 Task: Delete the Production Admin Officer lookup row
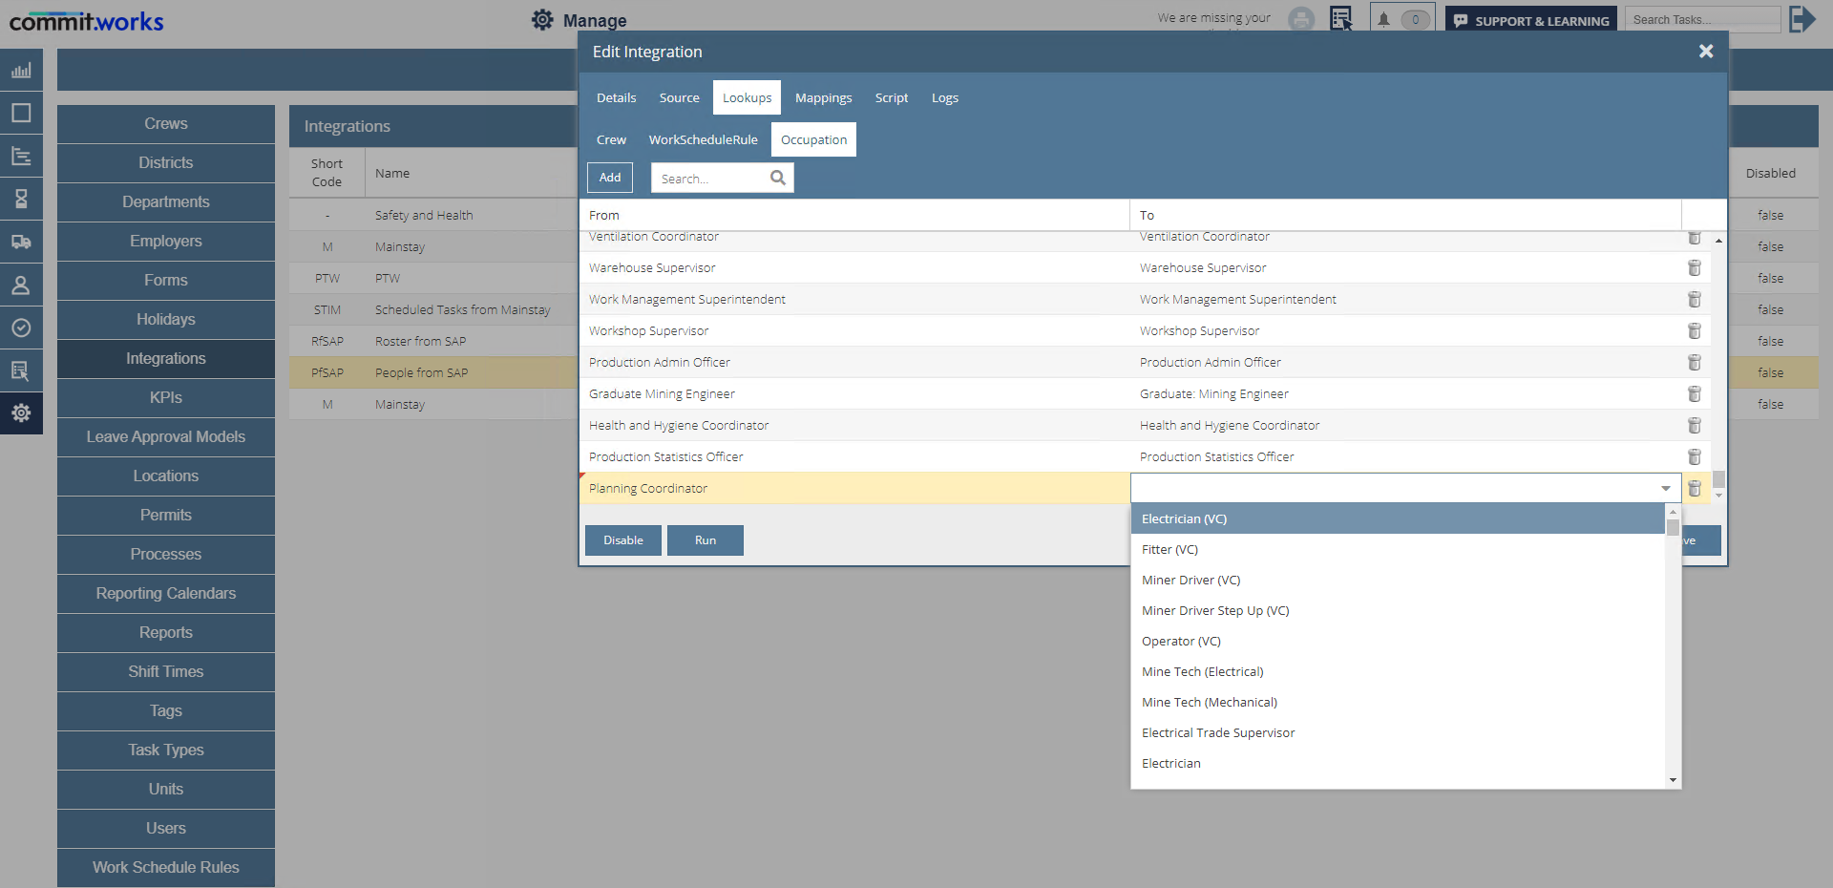[x=1695, y=363]
